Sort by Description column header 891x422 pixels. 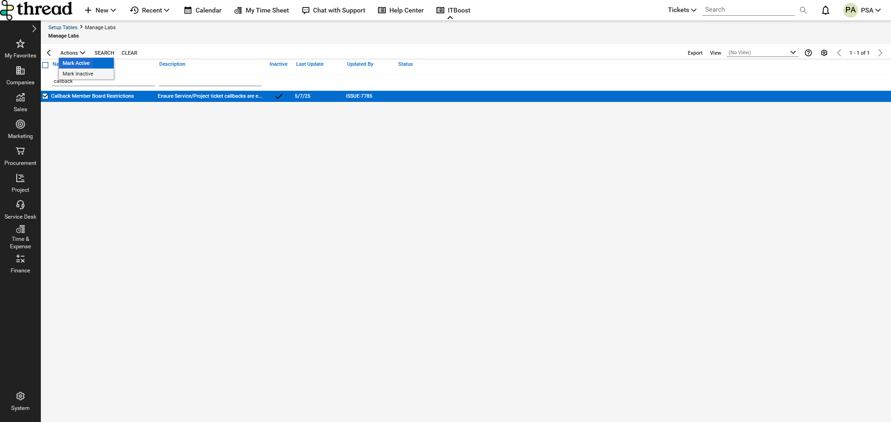pyautogui.click(x=172, y=64)
